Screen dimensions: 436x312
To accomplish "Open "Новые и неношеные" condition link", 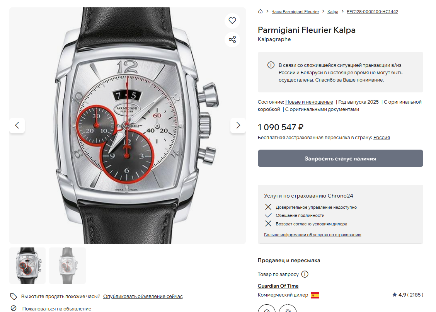I will point(309,102).
